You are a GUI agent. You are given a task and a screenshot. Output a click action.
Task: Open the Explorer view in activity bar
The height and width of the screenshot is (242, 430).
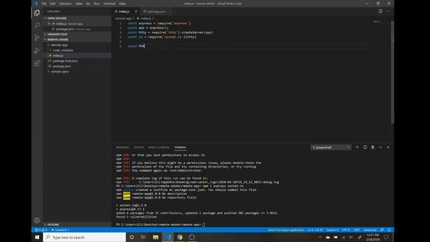coord(37,13)
